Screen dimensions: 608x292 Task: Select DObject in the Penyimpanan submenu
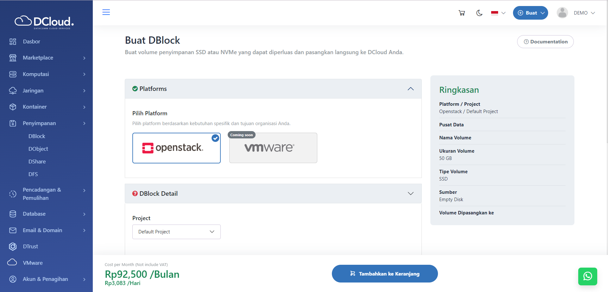(x=38, y=149)
